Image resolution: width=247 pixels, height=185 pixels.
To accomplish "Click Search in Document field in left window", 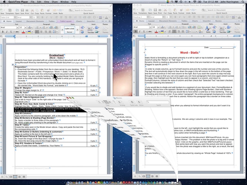I will (x=89, y=10).
